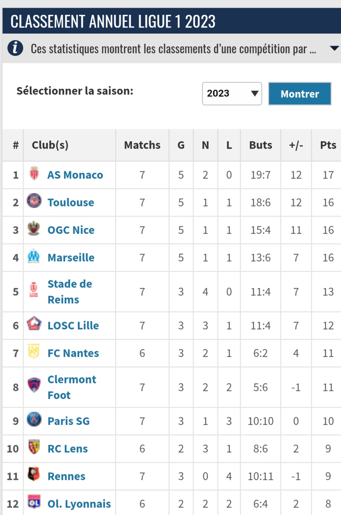Image resolution: width=341 pixels, height=515 pixels.
Task: Click the LOSC Lille club crest
Action: tap(34, 324)
